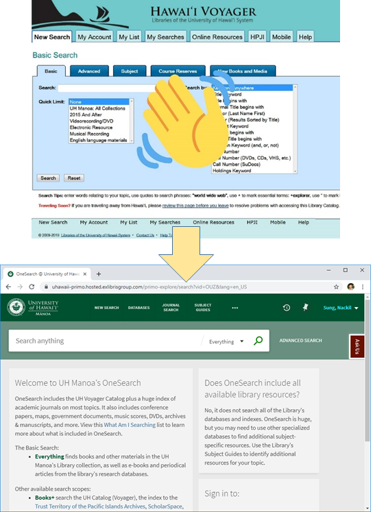Open DATABASES in OneSearch header
The height and width of the screenshot is (512, 373).
click(139, 308)
